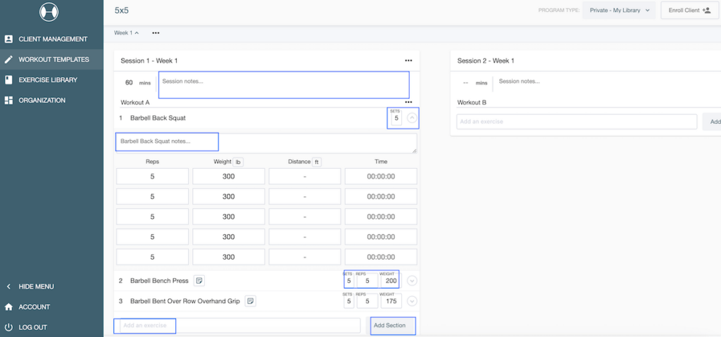
Task: Go to Client Management
Action: click(x=53, y=39)
